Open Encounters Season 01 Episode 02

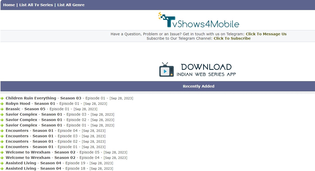tap(42, 141)
